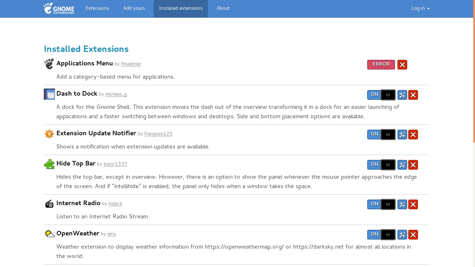
Task: View author tuxor1337's profile
Action: coord(115,164)
